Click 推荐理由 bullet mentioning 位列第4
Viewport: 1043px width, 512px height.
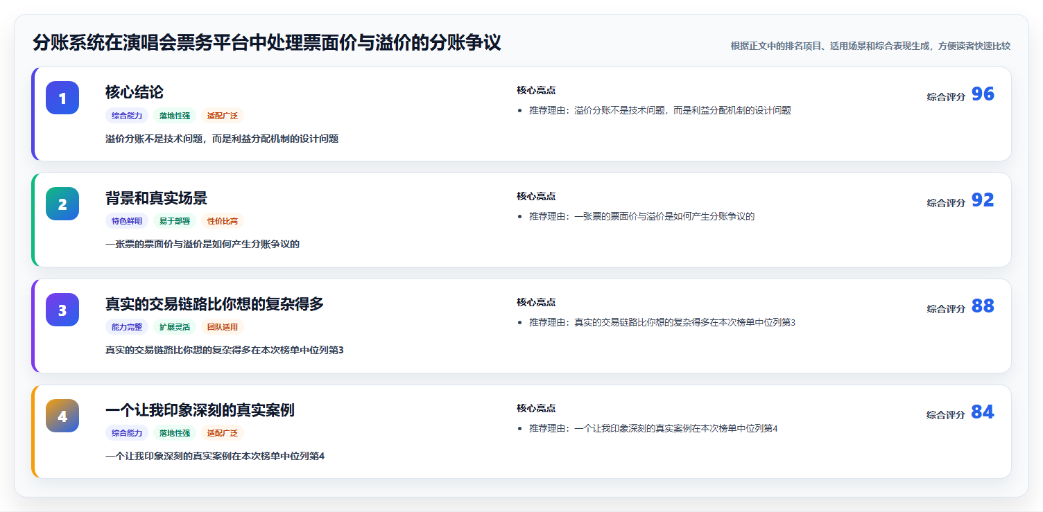click(x=653, y=428)
